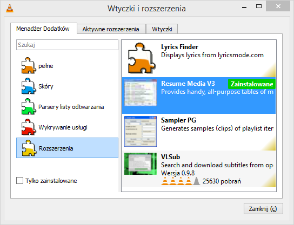294x225 pixels.
Task: Click the blue puzzle icon beside Skóry
Action: 29,86
